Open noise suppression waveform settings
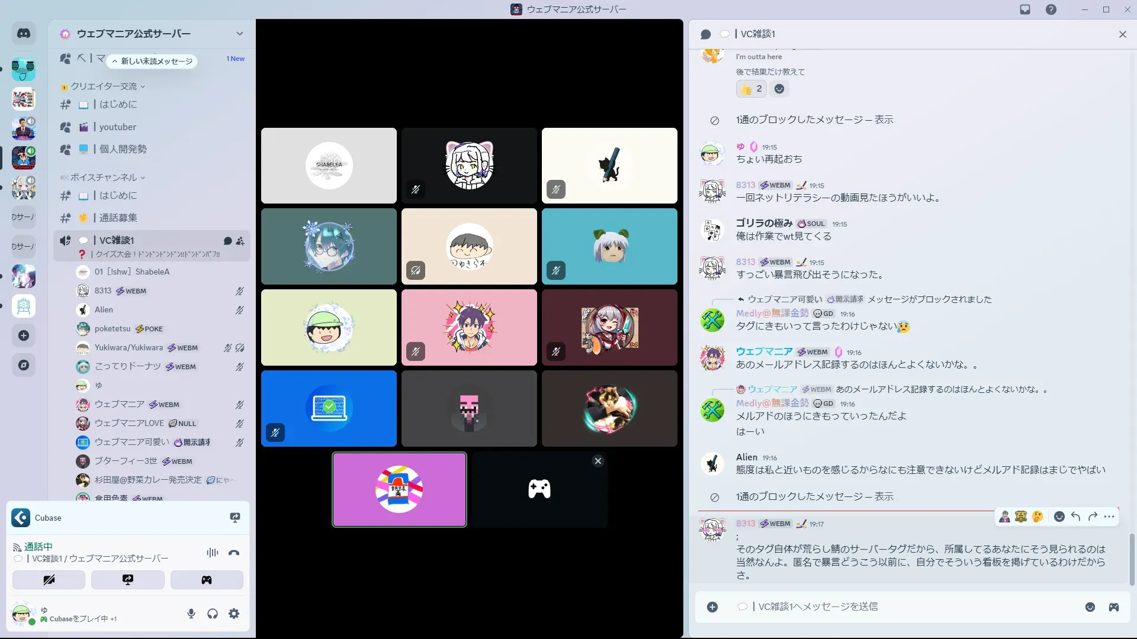 tap(212, 553)
